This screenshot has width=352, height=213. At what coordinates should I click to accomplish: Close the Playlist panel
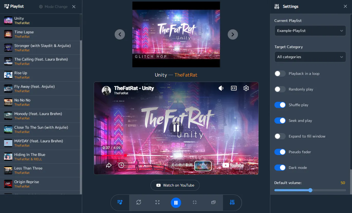(x=74, y=7)
